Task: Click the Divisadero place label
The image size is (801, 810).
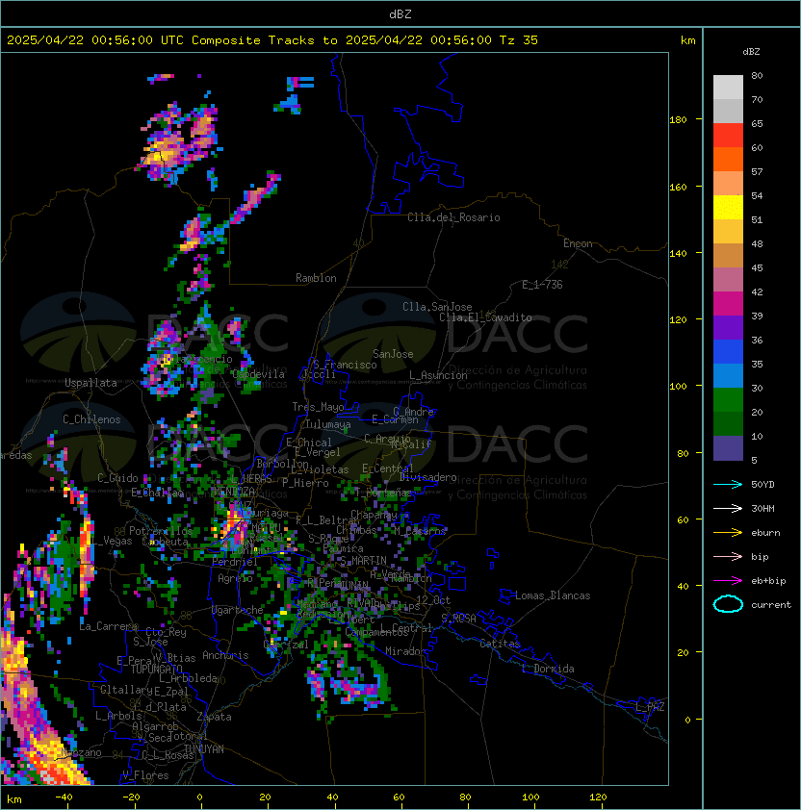Action: (428, 477)
